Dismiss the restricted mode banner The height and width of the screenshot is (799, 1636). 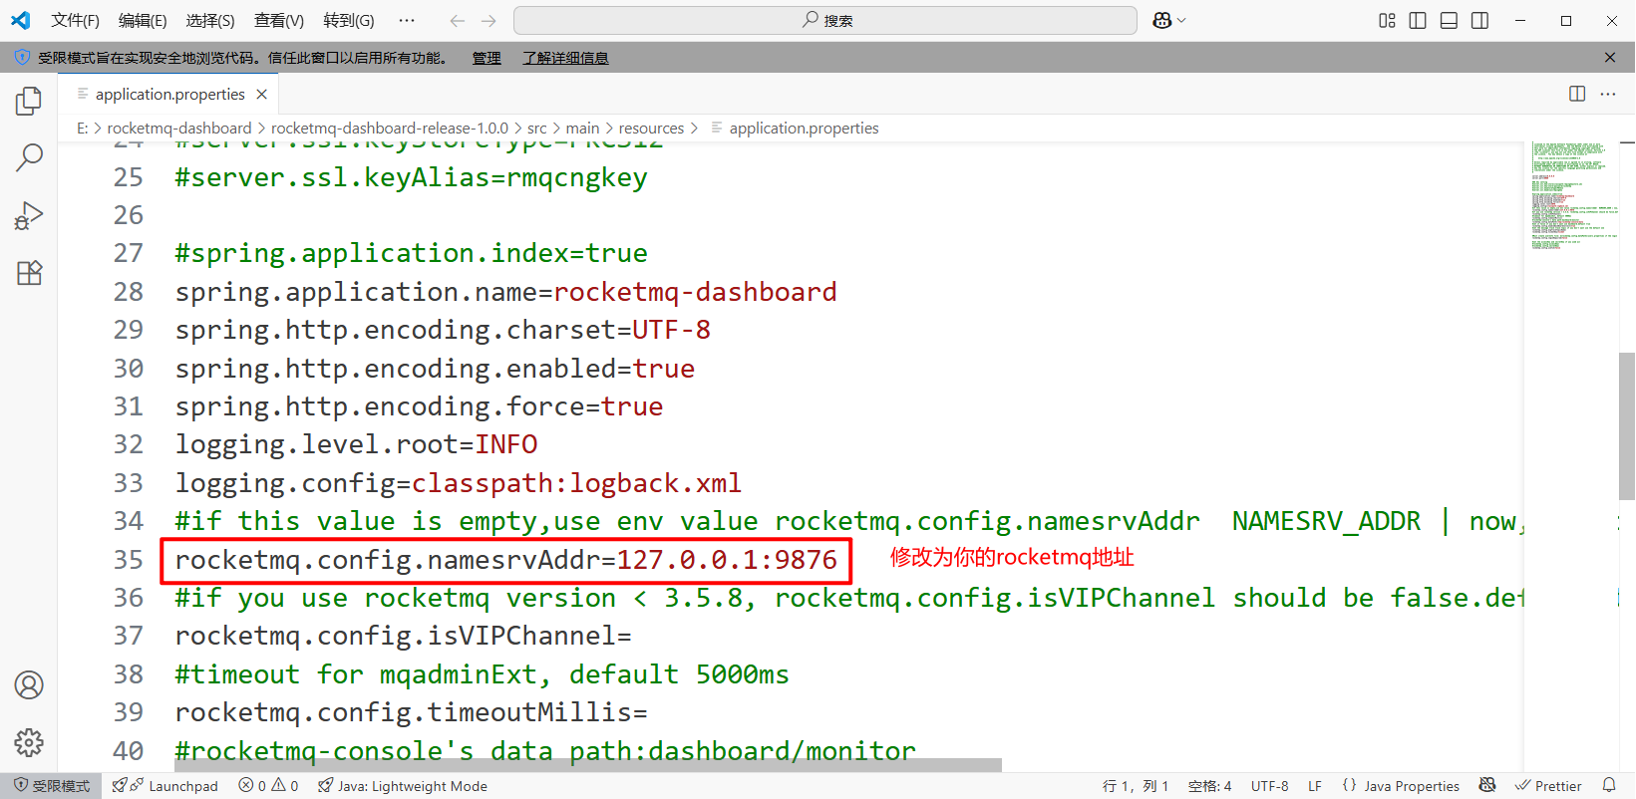click(1610, 58)
